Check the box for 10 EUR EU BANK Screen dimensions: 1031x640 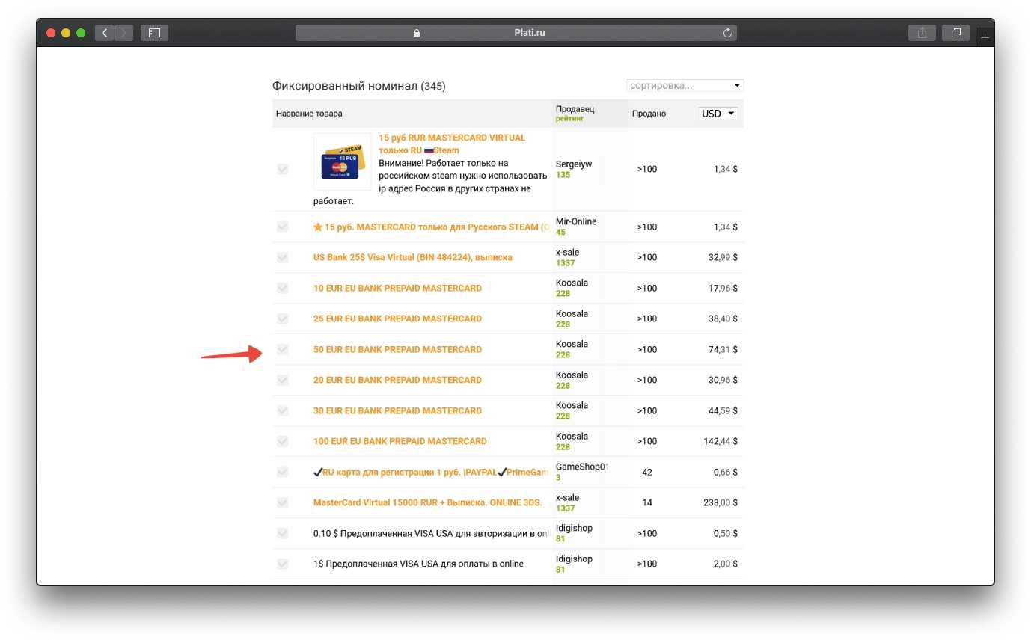[x=282, y=288]
